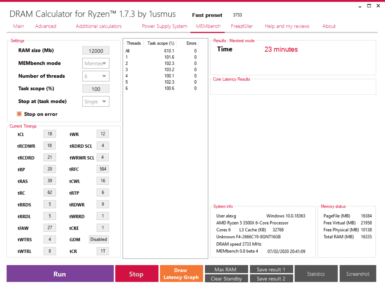Click the Task scope percent field

[x=96, y=89]
